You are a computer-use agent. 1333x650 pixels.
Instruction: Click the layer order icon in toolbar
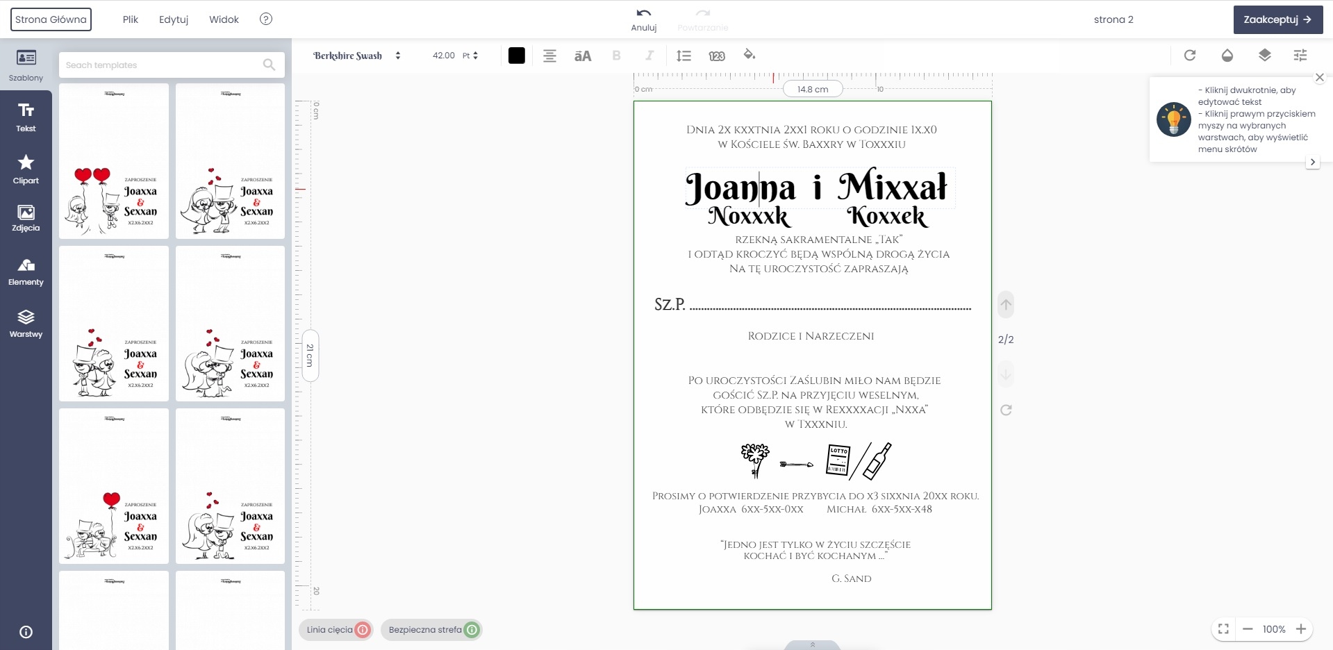coord(1265,55)
